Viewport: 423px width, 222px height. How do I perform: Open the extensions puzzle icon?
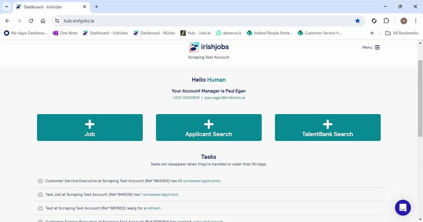386,21
